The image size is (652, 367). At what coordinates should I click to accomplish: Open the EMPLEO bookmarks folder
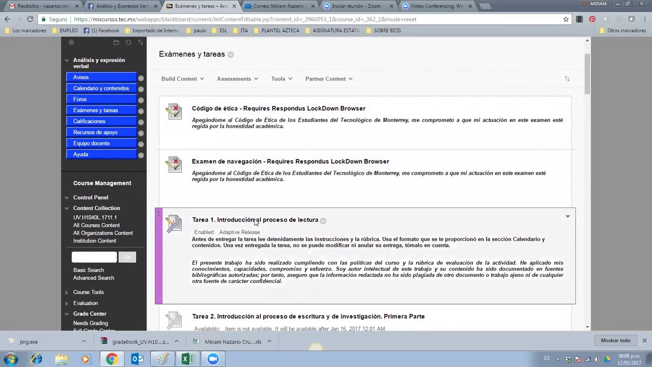(64, 31)
